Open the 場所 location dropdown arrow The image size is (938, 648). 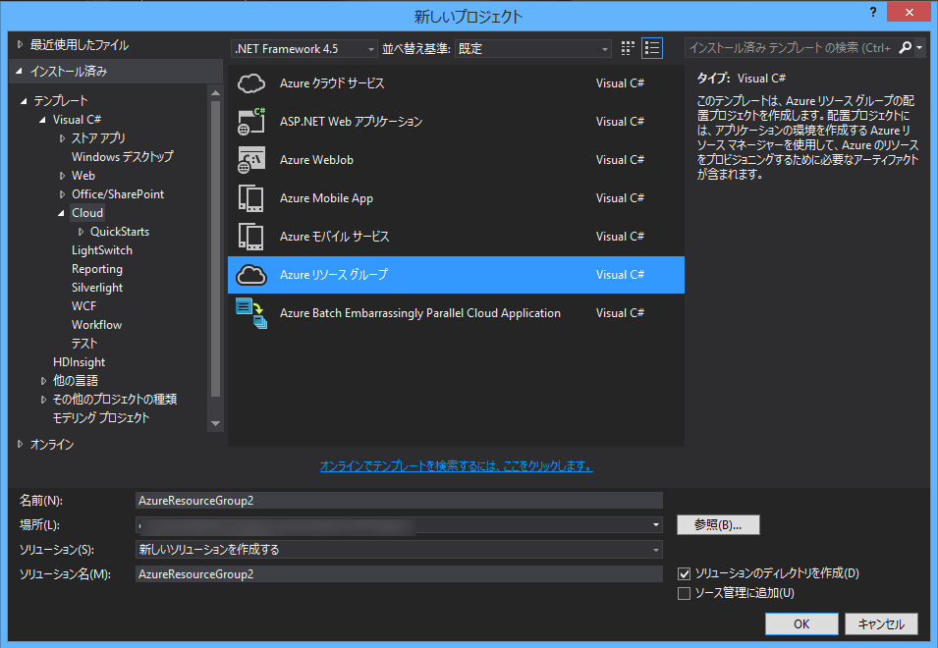(x=656, y=525)
